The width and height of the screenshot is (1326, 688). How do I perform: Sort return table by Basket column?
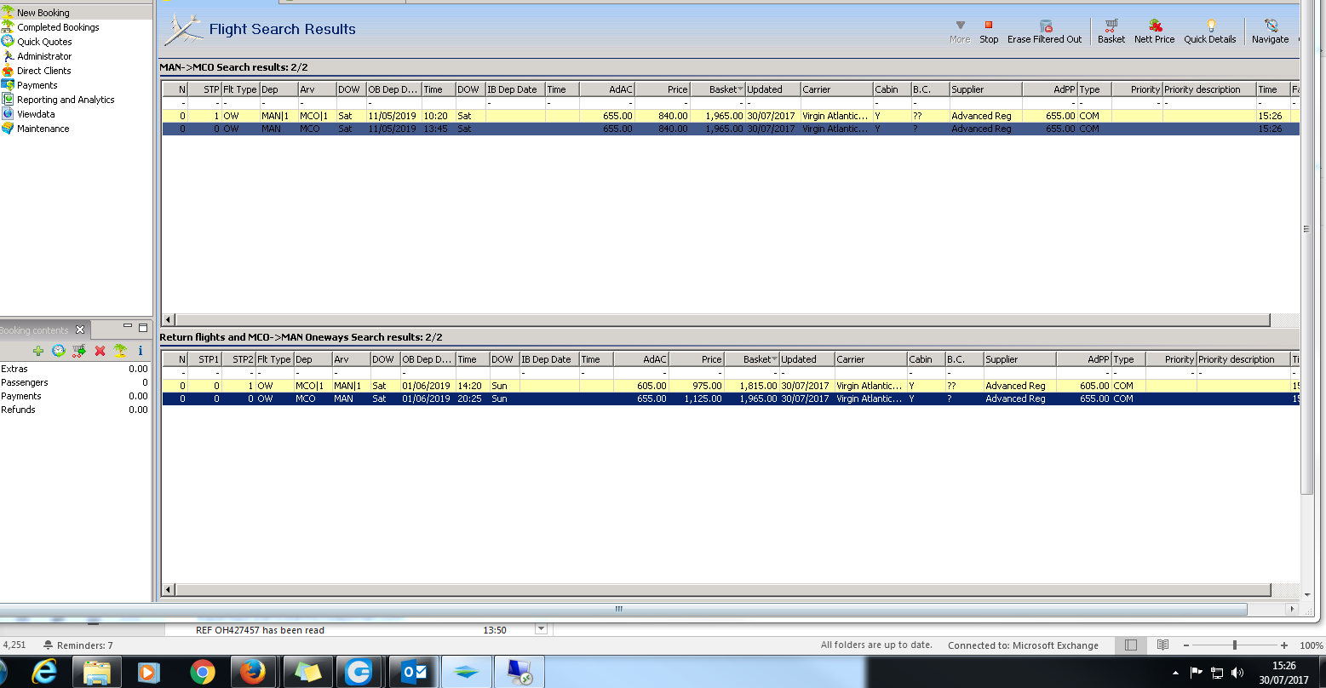coord(751,359)
